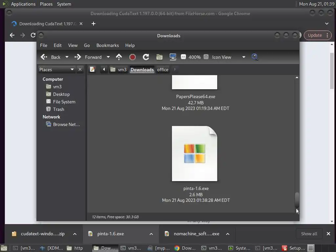Open the Icon View mode dropdown
The height and width of the screenshot is (252, 336).
pyautogui.click(x=228, y=57)
